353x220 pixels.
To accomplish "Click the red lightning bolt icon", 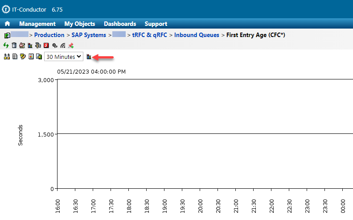I will 46,45.
